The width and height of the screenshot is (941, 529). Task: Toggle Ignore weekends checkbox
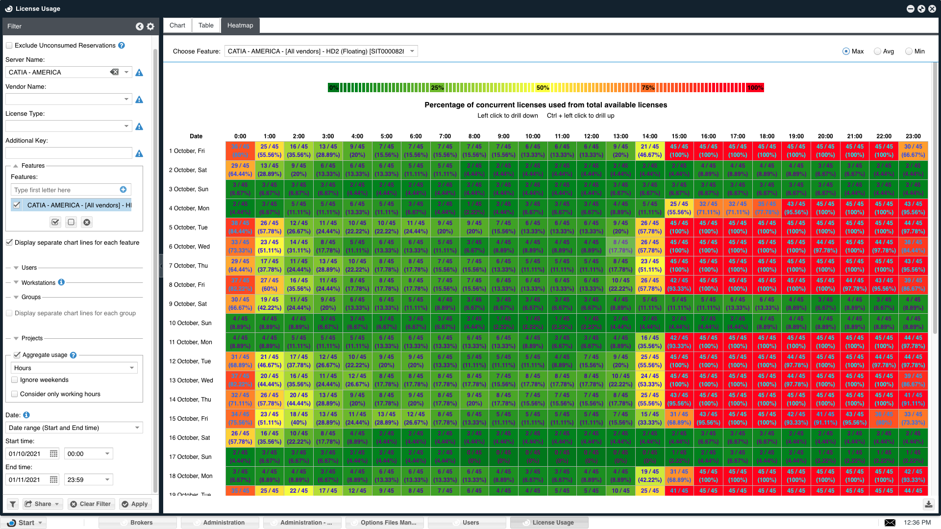(15, 380)
